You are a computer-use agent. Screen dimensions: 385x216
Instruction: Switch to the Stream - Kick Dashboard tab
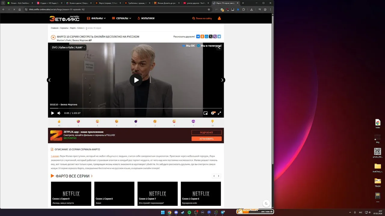[x=20, y=3]
